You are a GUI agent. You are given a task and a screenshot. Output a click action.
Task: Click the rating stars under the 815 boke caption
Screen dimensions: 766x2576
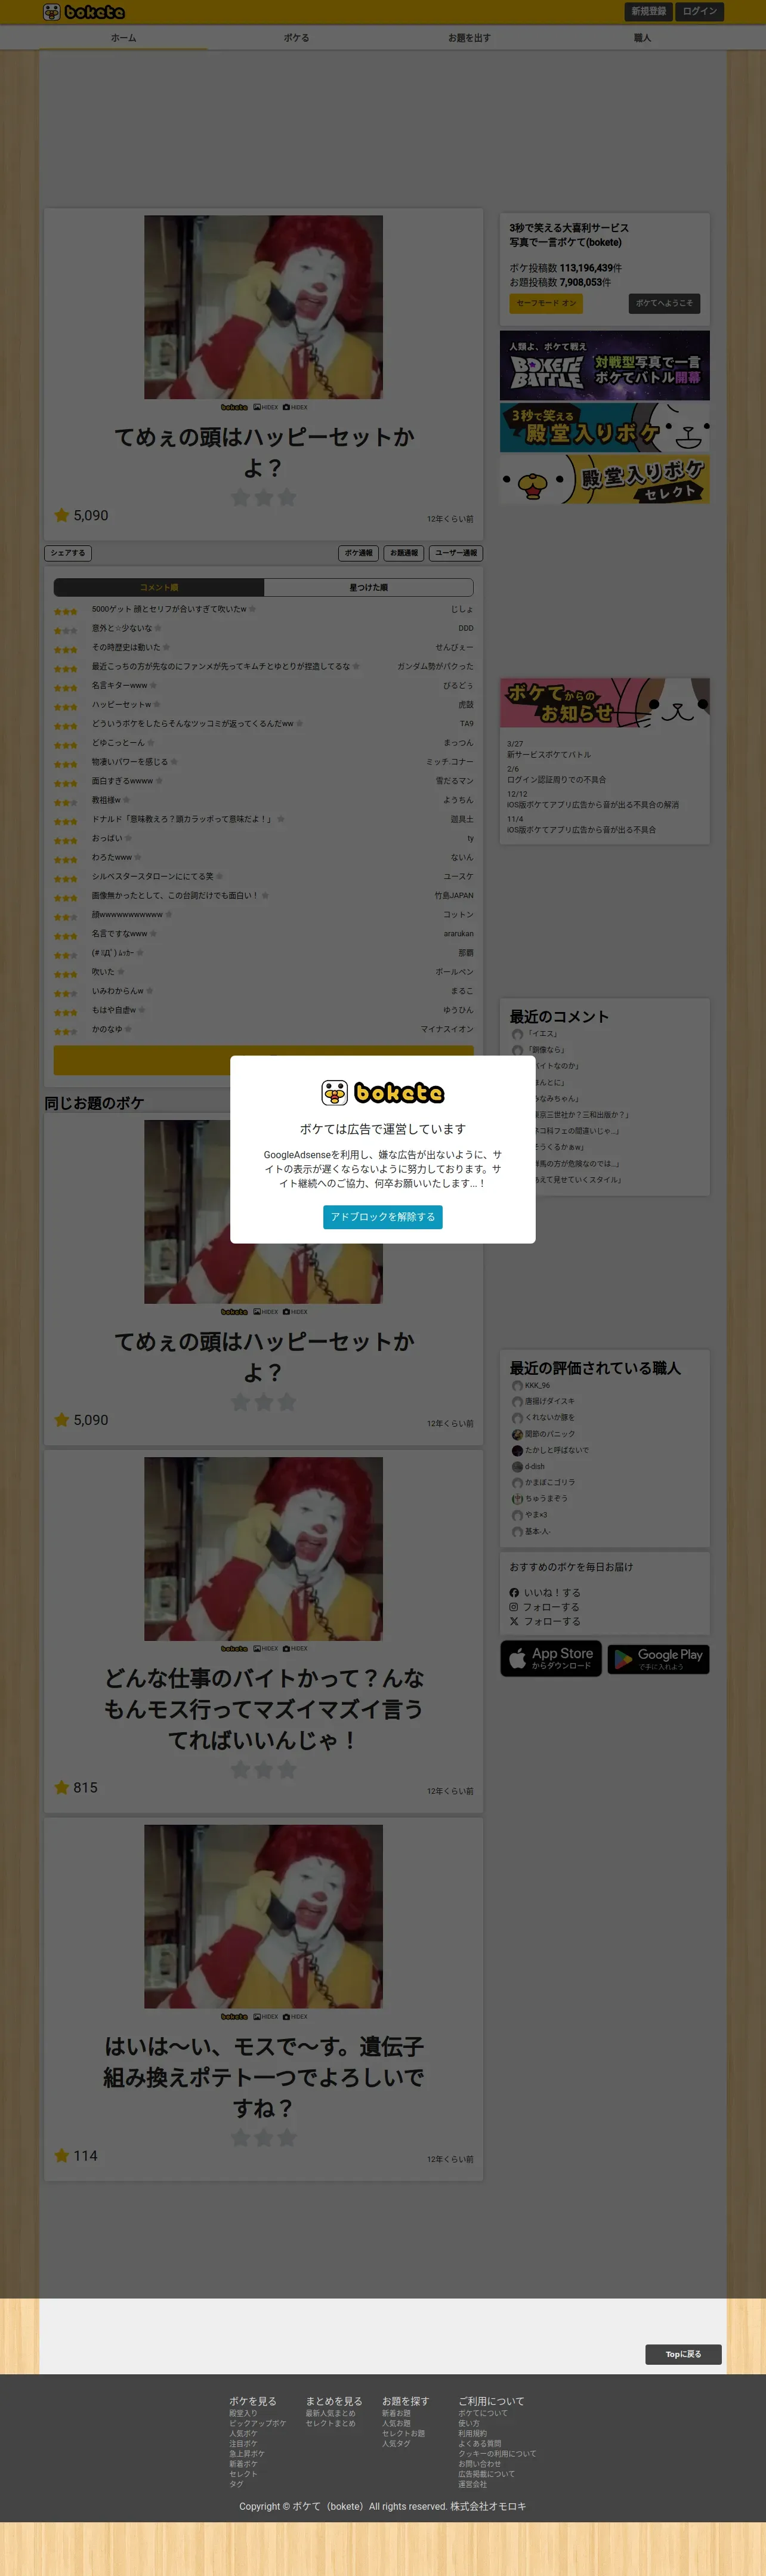coord(263,1770)
